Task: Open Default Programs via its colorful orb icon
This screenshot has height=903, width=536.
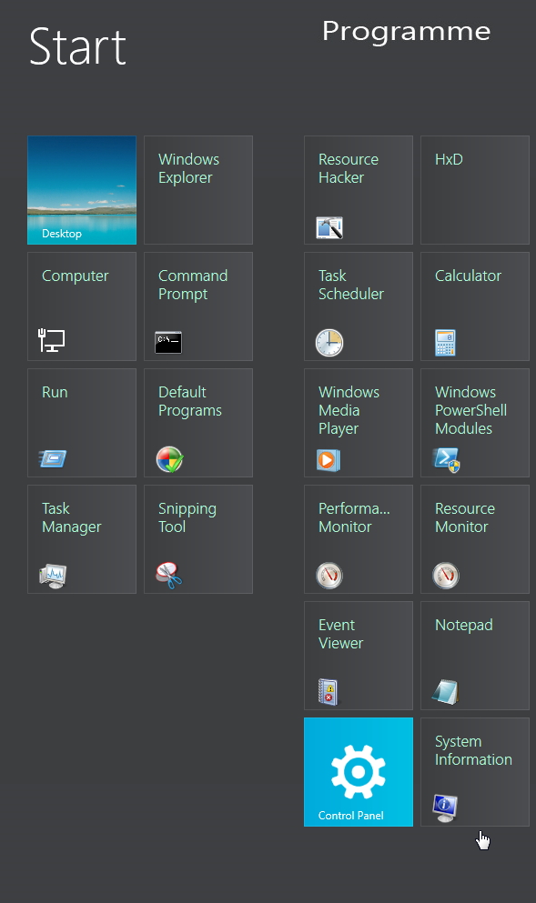Action: [x=169, y=459]
